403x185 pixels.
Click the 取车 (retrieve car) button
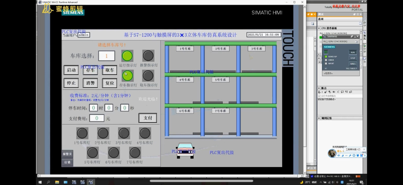(109, 70)
